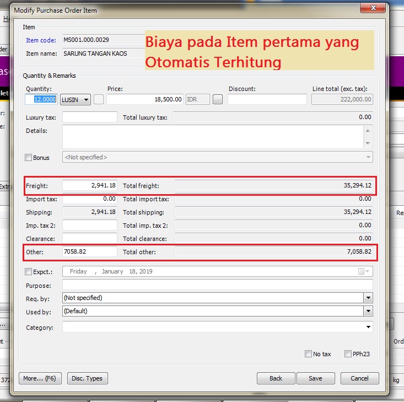The height and width of the screenshot is (402, 404).
Task: Enable the Bonus checkbox
Action: pyautogui.click(x=29, y=158)
